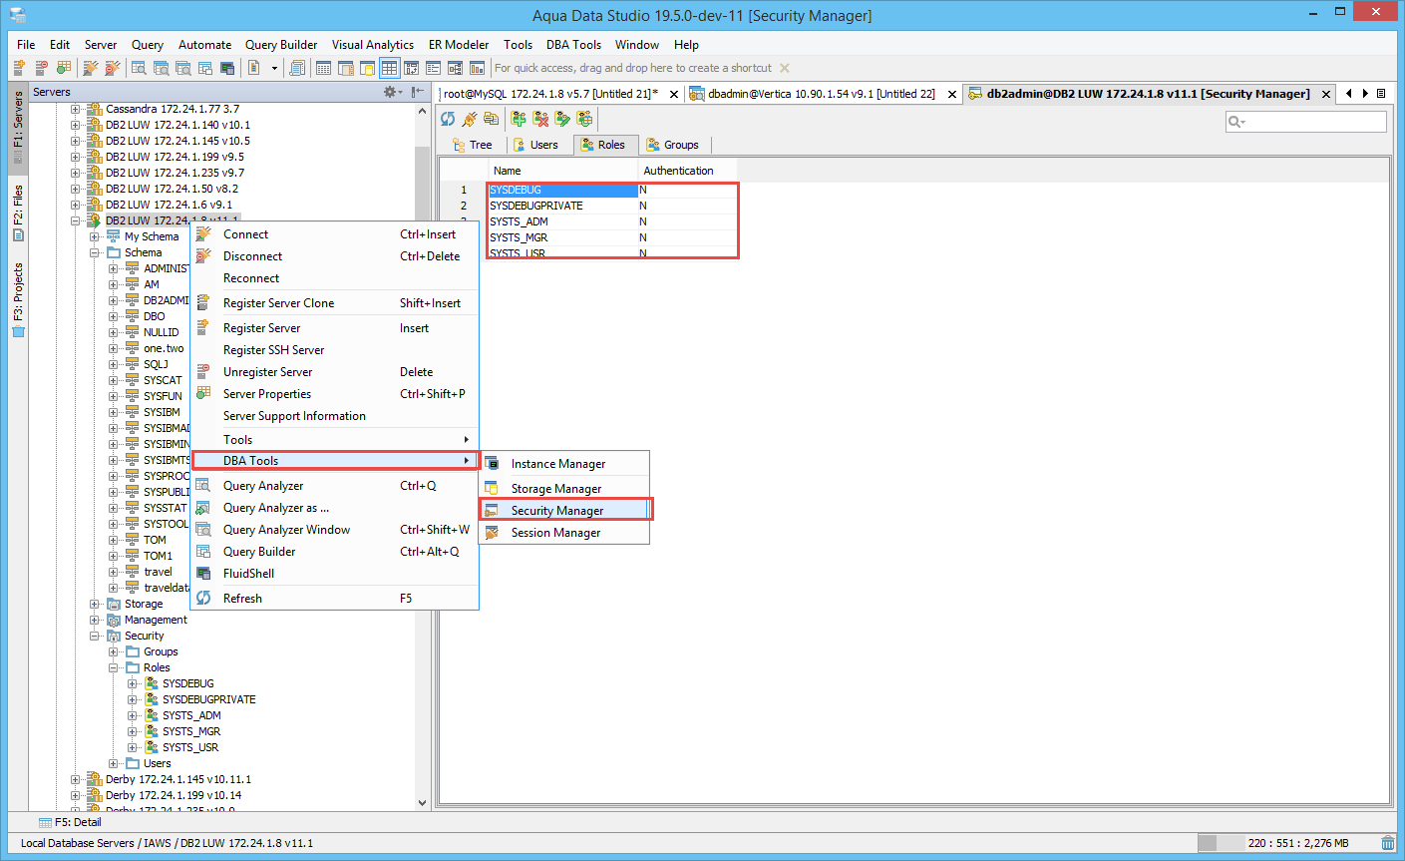Expand DB2 LUW 172.24.1.140 v10.1 node
Image resolution: width=1405 pixels, height=861 pixels.
75,125
